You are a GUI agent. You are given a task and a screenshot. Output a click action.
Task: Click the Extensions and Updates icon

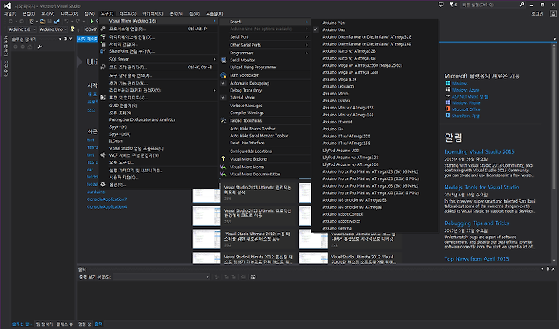point(103,98)
